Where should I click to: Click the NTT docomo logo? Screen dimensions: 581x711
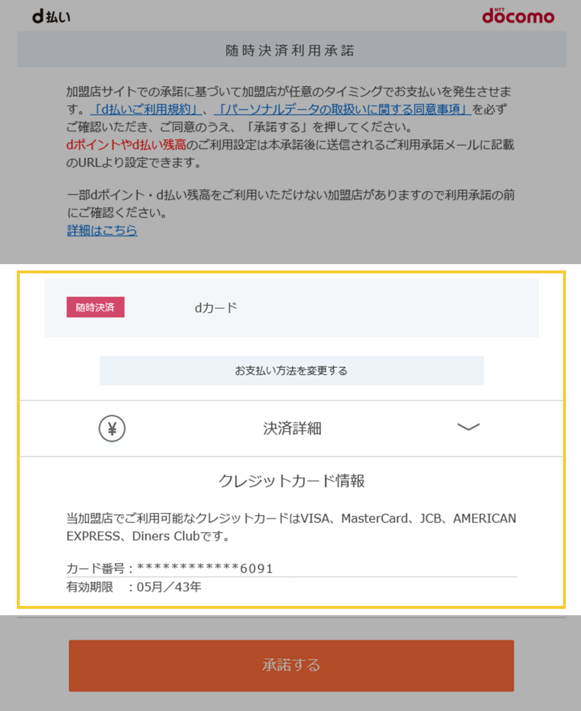click(518, 16)
